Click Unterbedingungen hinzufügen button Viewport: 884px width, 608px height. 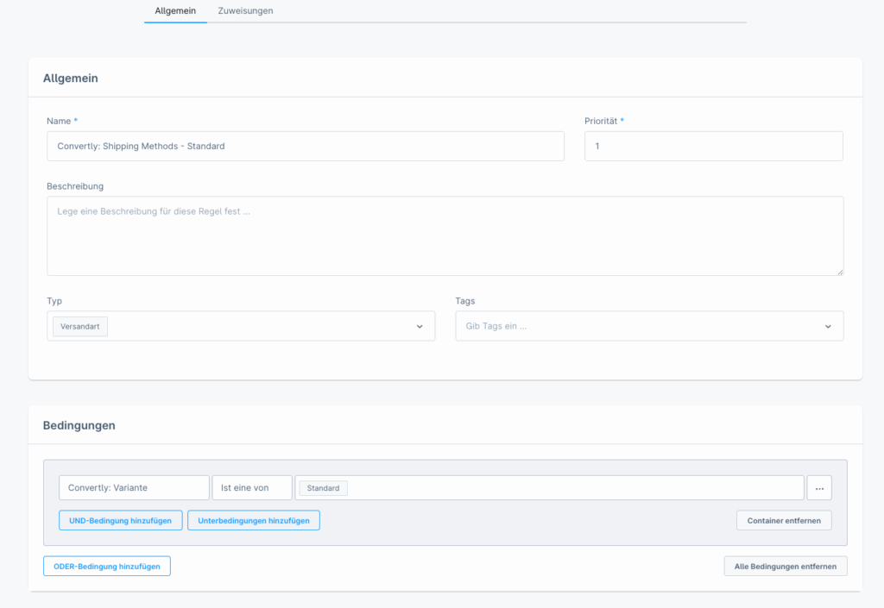254,521
